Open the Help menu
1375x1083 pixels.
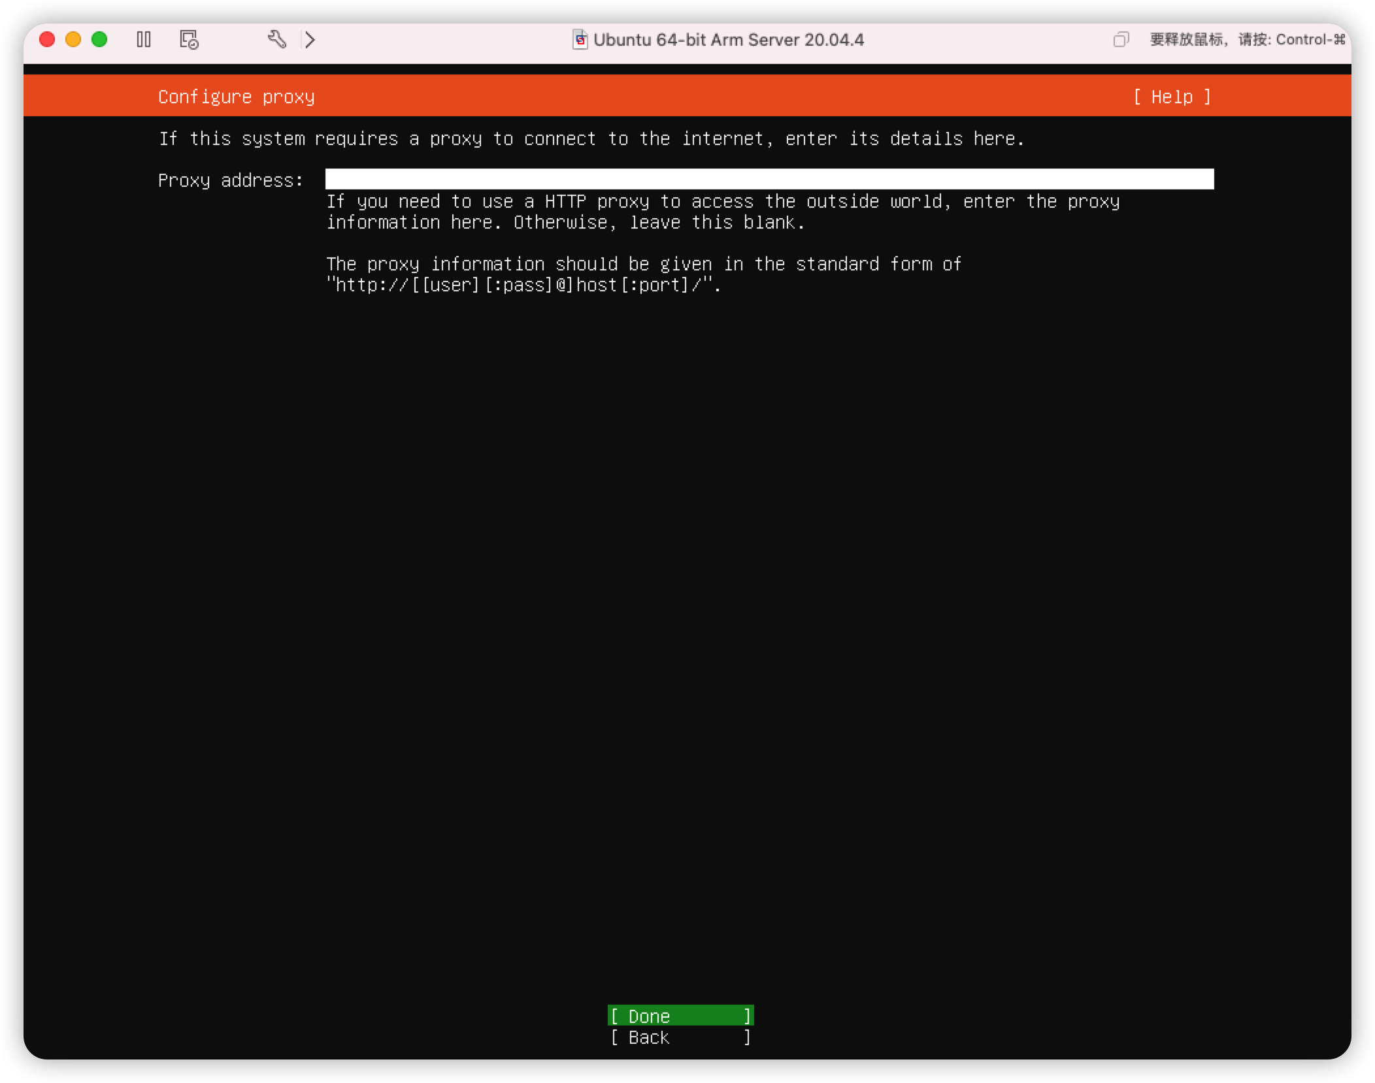[x=1172, y=97]
